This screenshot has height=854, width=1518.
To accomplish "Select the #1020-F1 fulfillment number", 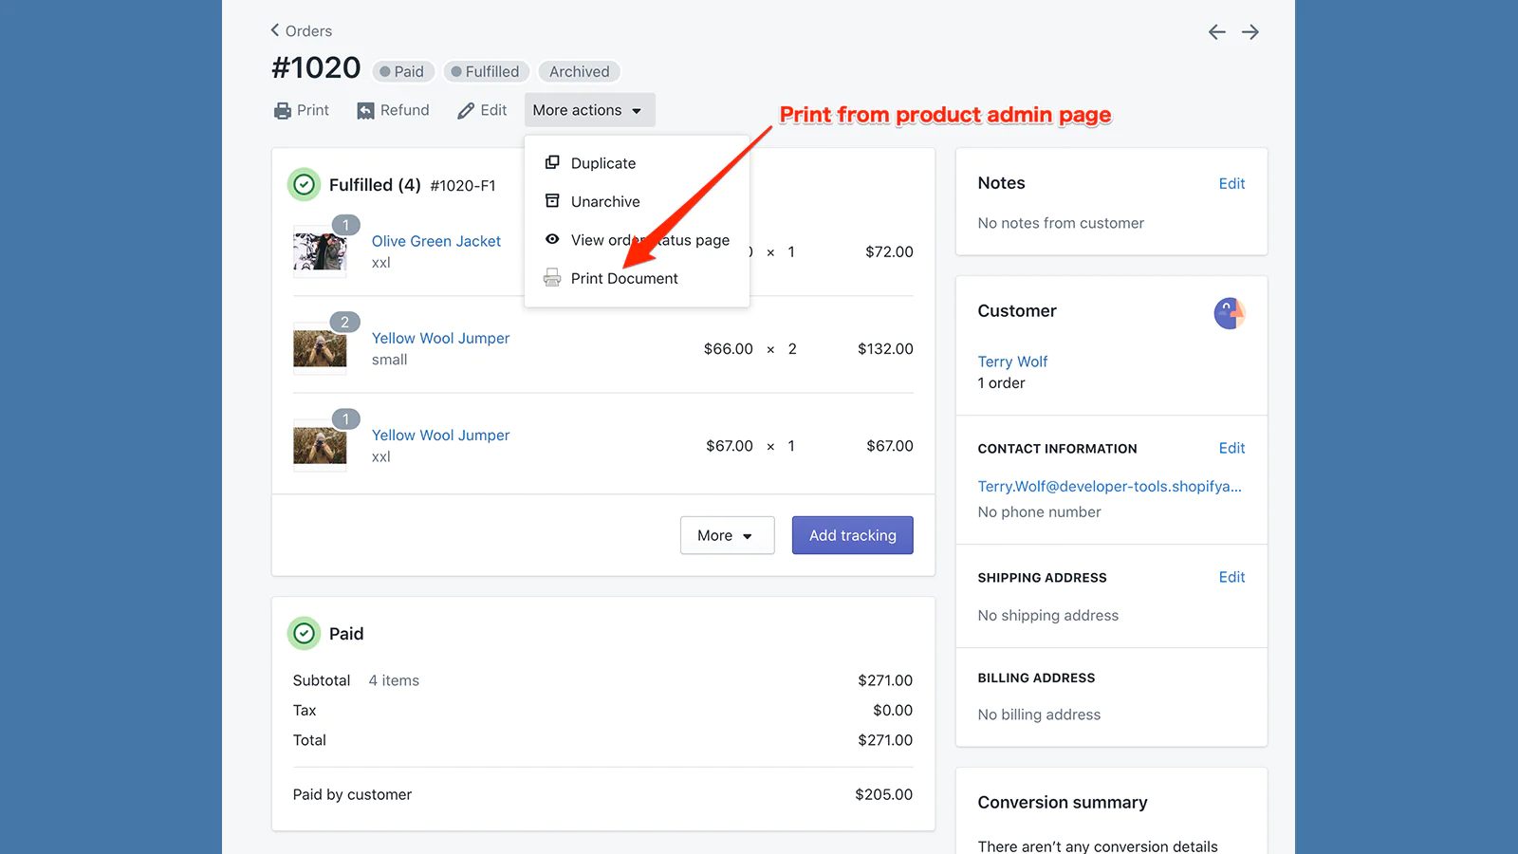I will click(x=462, y=186).
